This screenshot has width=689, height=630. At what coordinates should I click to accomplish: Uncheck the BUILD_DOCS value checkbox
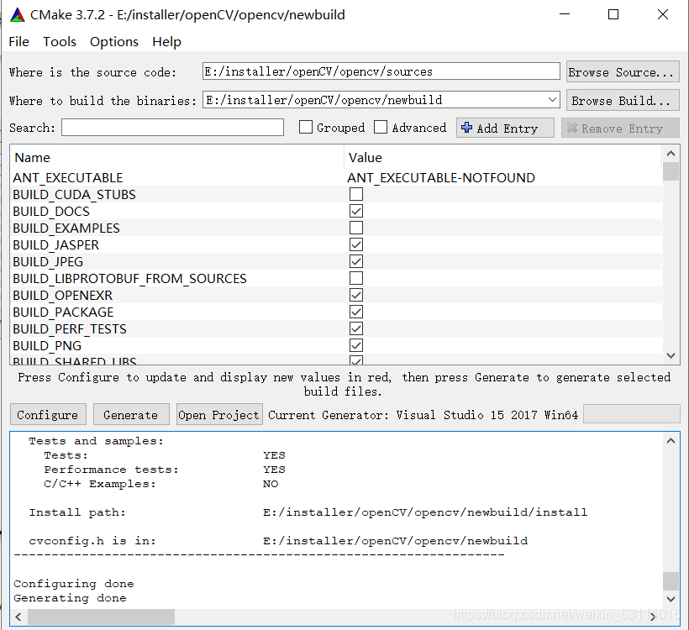point(355,211)
